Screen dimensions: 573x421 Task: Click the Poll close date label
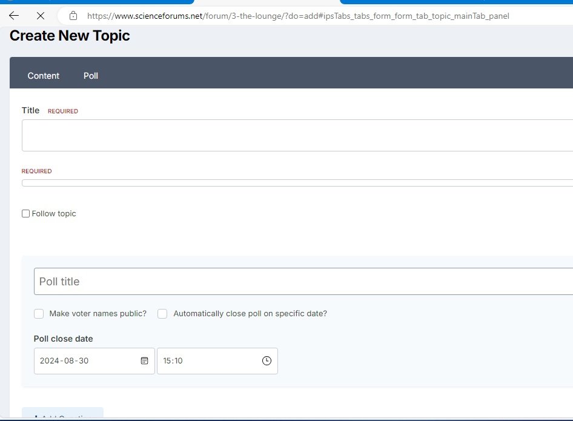tap(64, 339)
